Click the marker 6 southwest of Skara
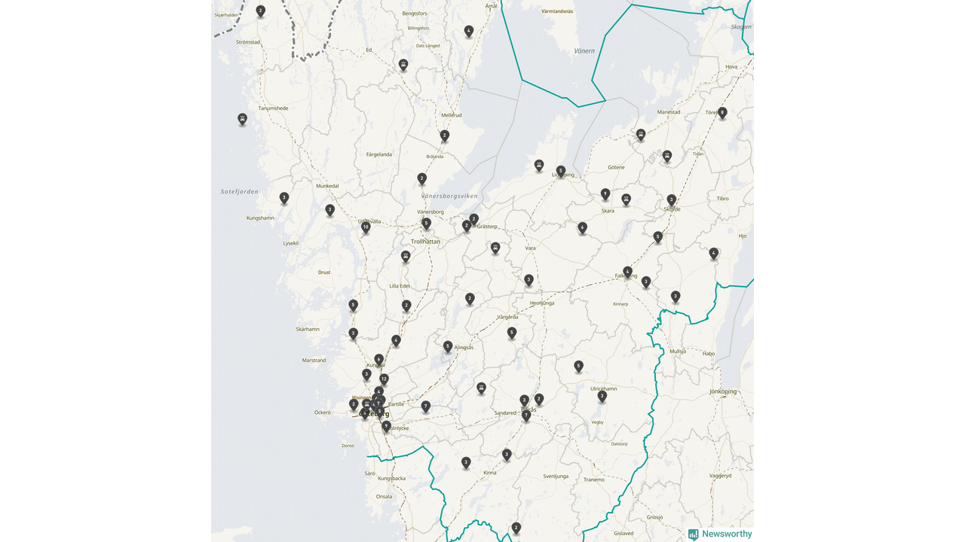This screenshot has height=542, width=965. (x=582, y=228)
